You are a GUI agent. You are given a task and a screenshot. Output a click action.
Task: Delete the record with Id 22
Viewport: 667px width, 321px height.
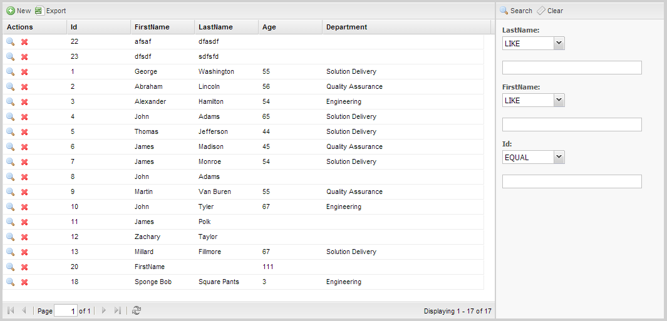(x=24, y=42)
